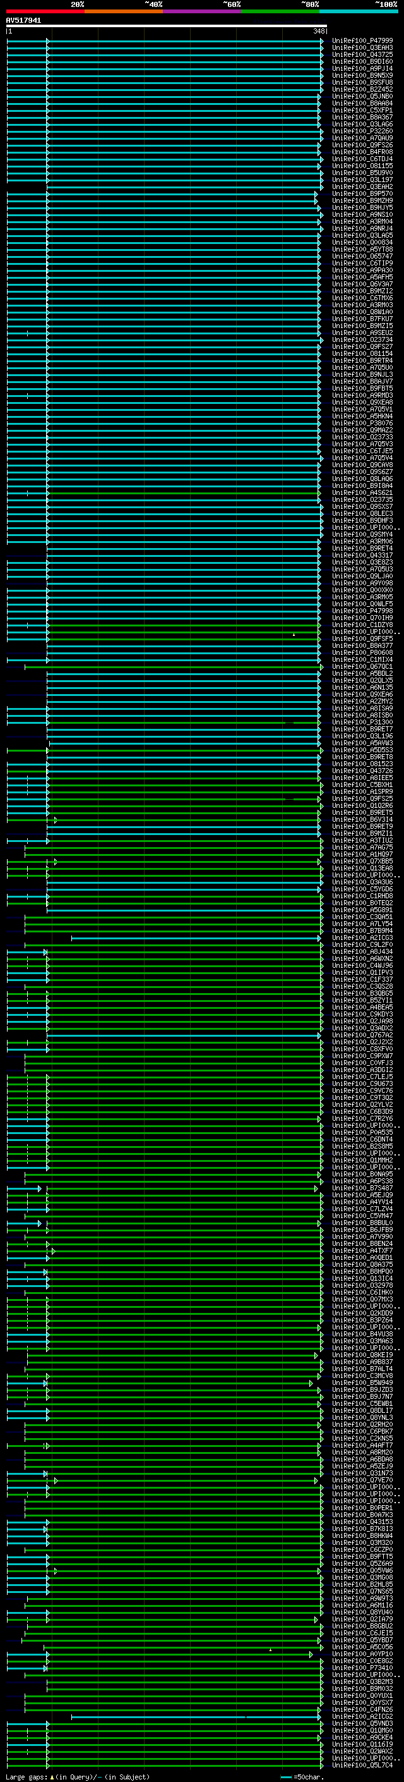Choose hit label UniRef100_C4FN26

(x=362, y=1709)
